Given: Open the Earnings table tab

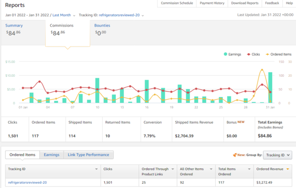Looking at the screenshot, I should click(51, 155).
